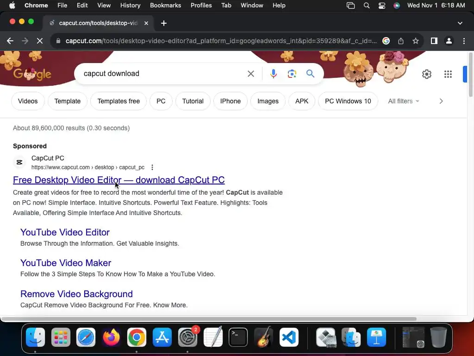This screenshot has width=474, height=356.
Task: Select the PC Windows 10 filter chip
Action: (348, 101)
